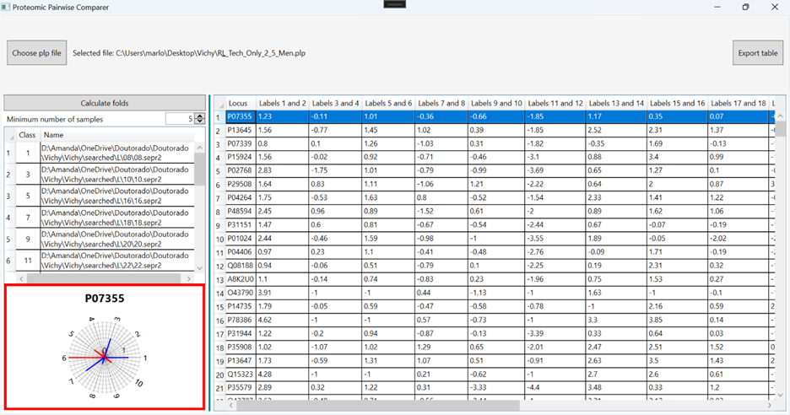Image resolution: width=790 pixels, height=415 pixels.
Task: Sort by the Locus column header
Action: [x=241, y=103]
